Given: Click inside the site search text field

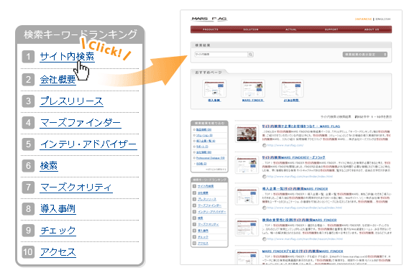Looking at the screenshot, I should click(x=221, y=55).
